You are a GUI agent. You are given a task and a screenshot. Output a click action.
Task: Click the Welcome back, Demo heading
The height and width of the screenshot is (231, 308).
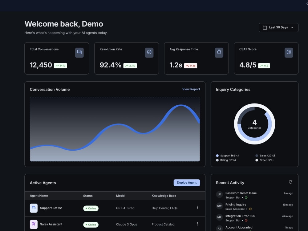pos(64,24)
